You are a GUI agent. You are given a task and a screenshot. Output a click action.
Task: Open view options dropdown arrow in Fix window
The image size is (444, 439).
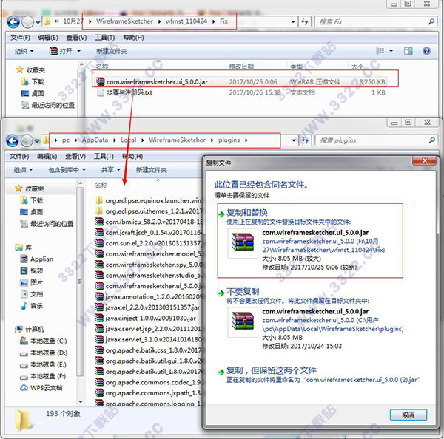(x=391, y=51)
